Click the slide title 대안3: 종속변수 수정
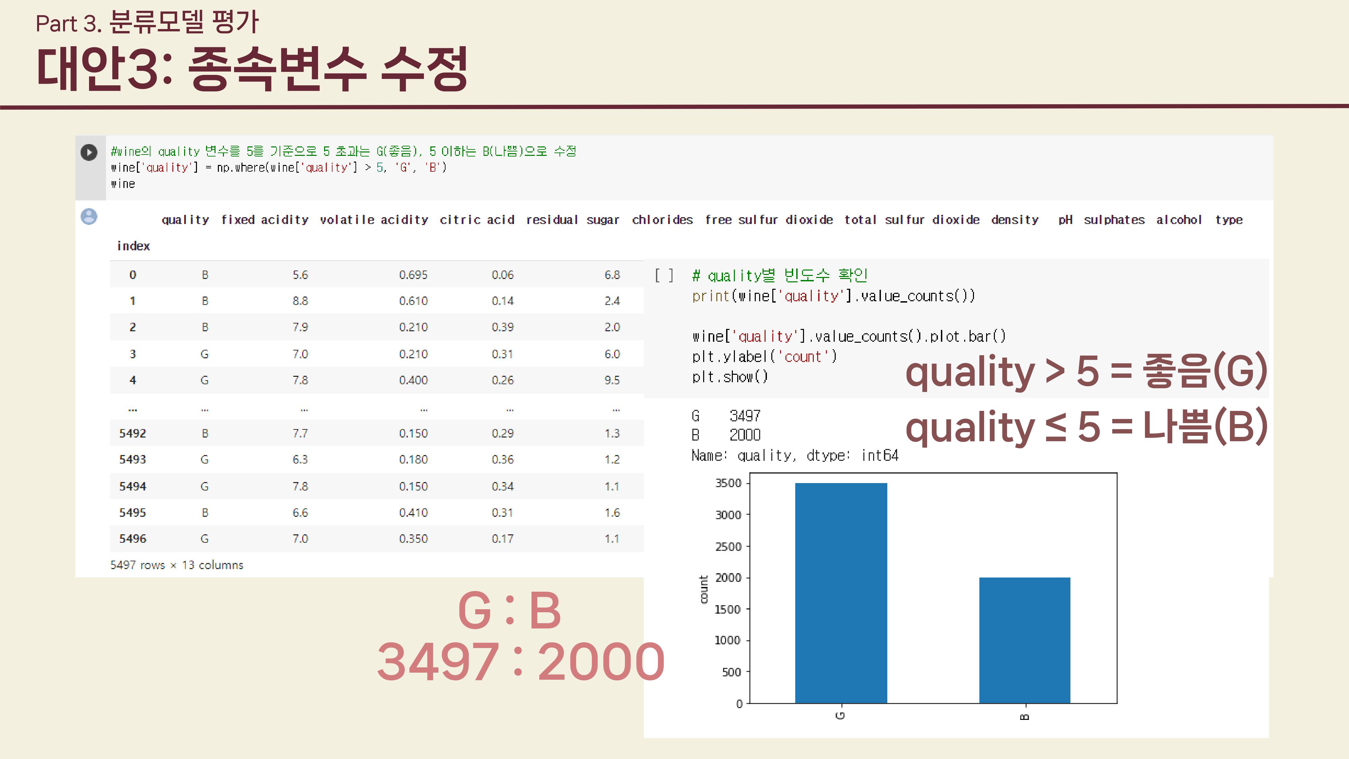The height and width of the screenshot is (759, 1349). (x=252, y=68)
